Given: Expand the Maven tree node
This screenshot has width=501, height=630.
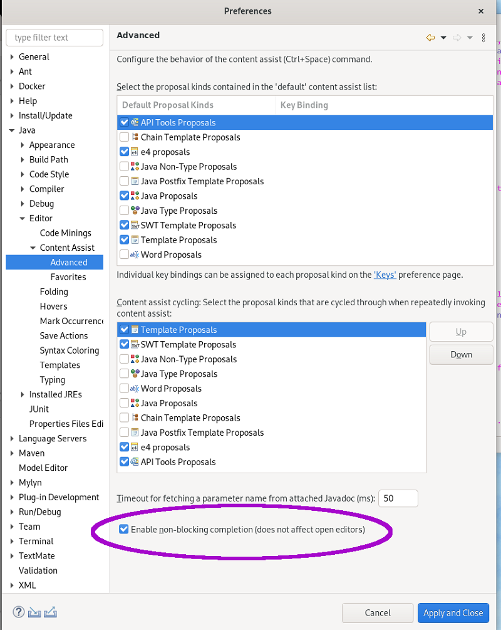Looking at the screenshot, I should click(12, 453).
